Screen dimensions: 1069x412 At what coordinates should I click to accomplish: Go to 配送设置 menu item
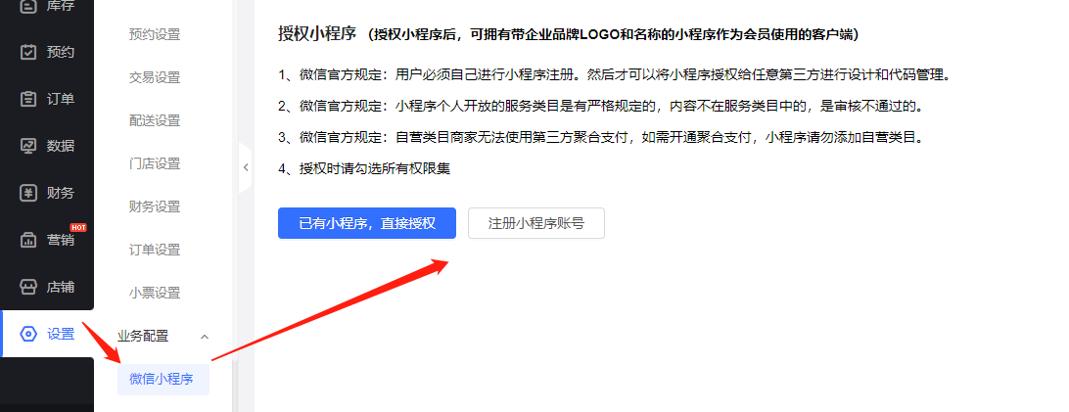click(x=155, y=120)
